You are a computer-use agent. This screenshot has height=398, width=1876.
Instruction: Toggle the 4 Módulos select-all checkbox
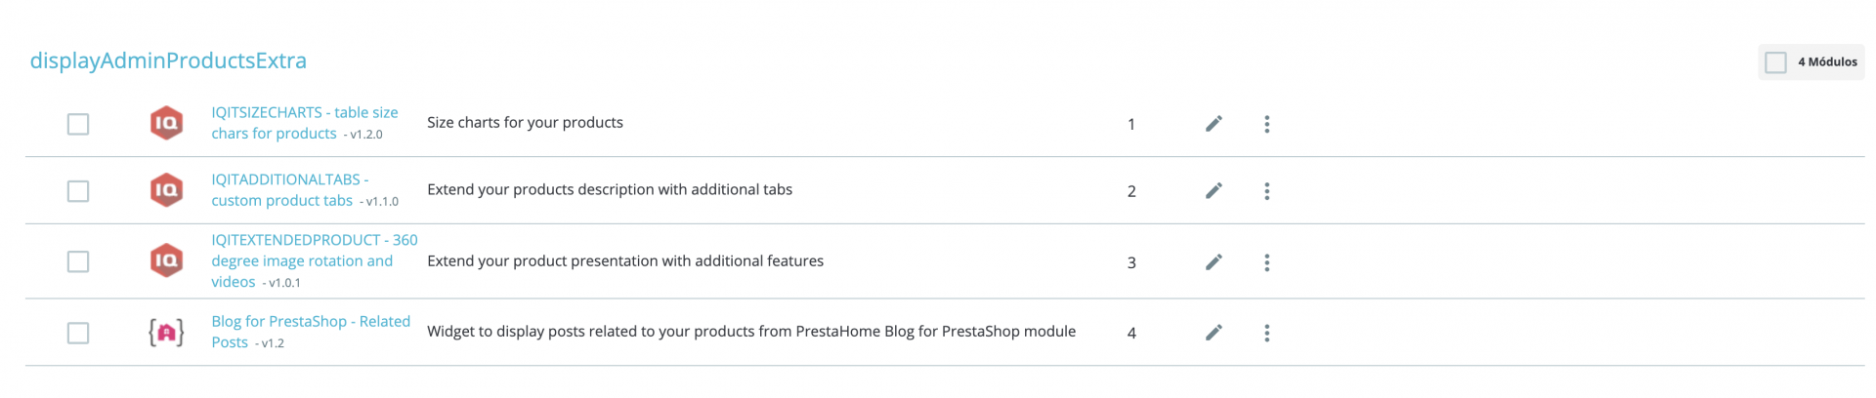tap(1776, 62)
